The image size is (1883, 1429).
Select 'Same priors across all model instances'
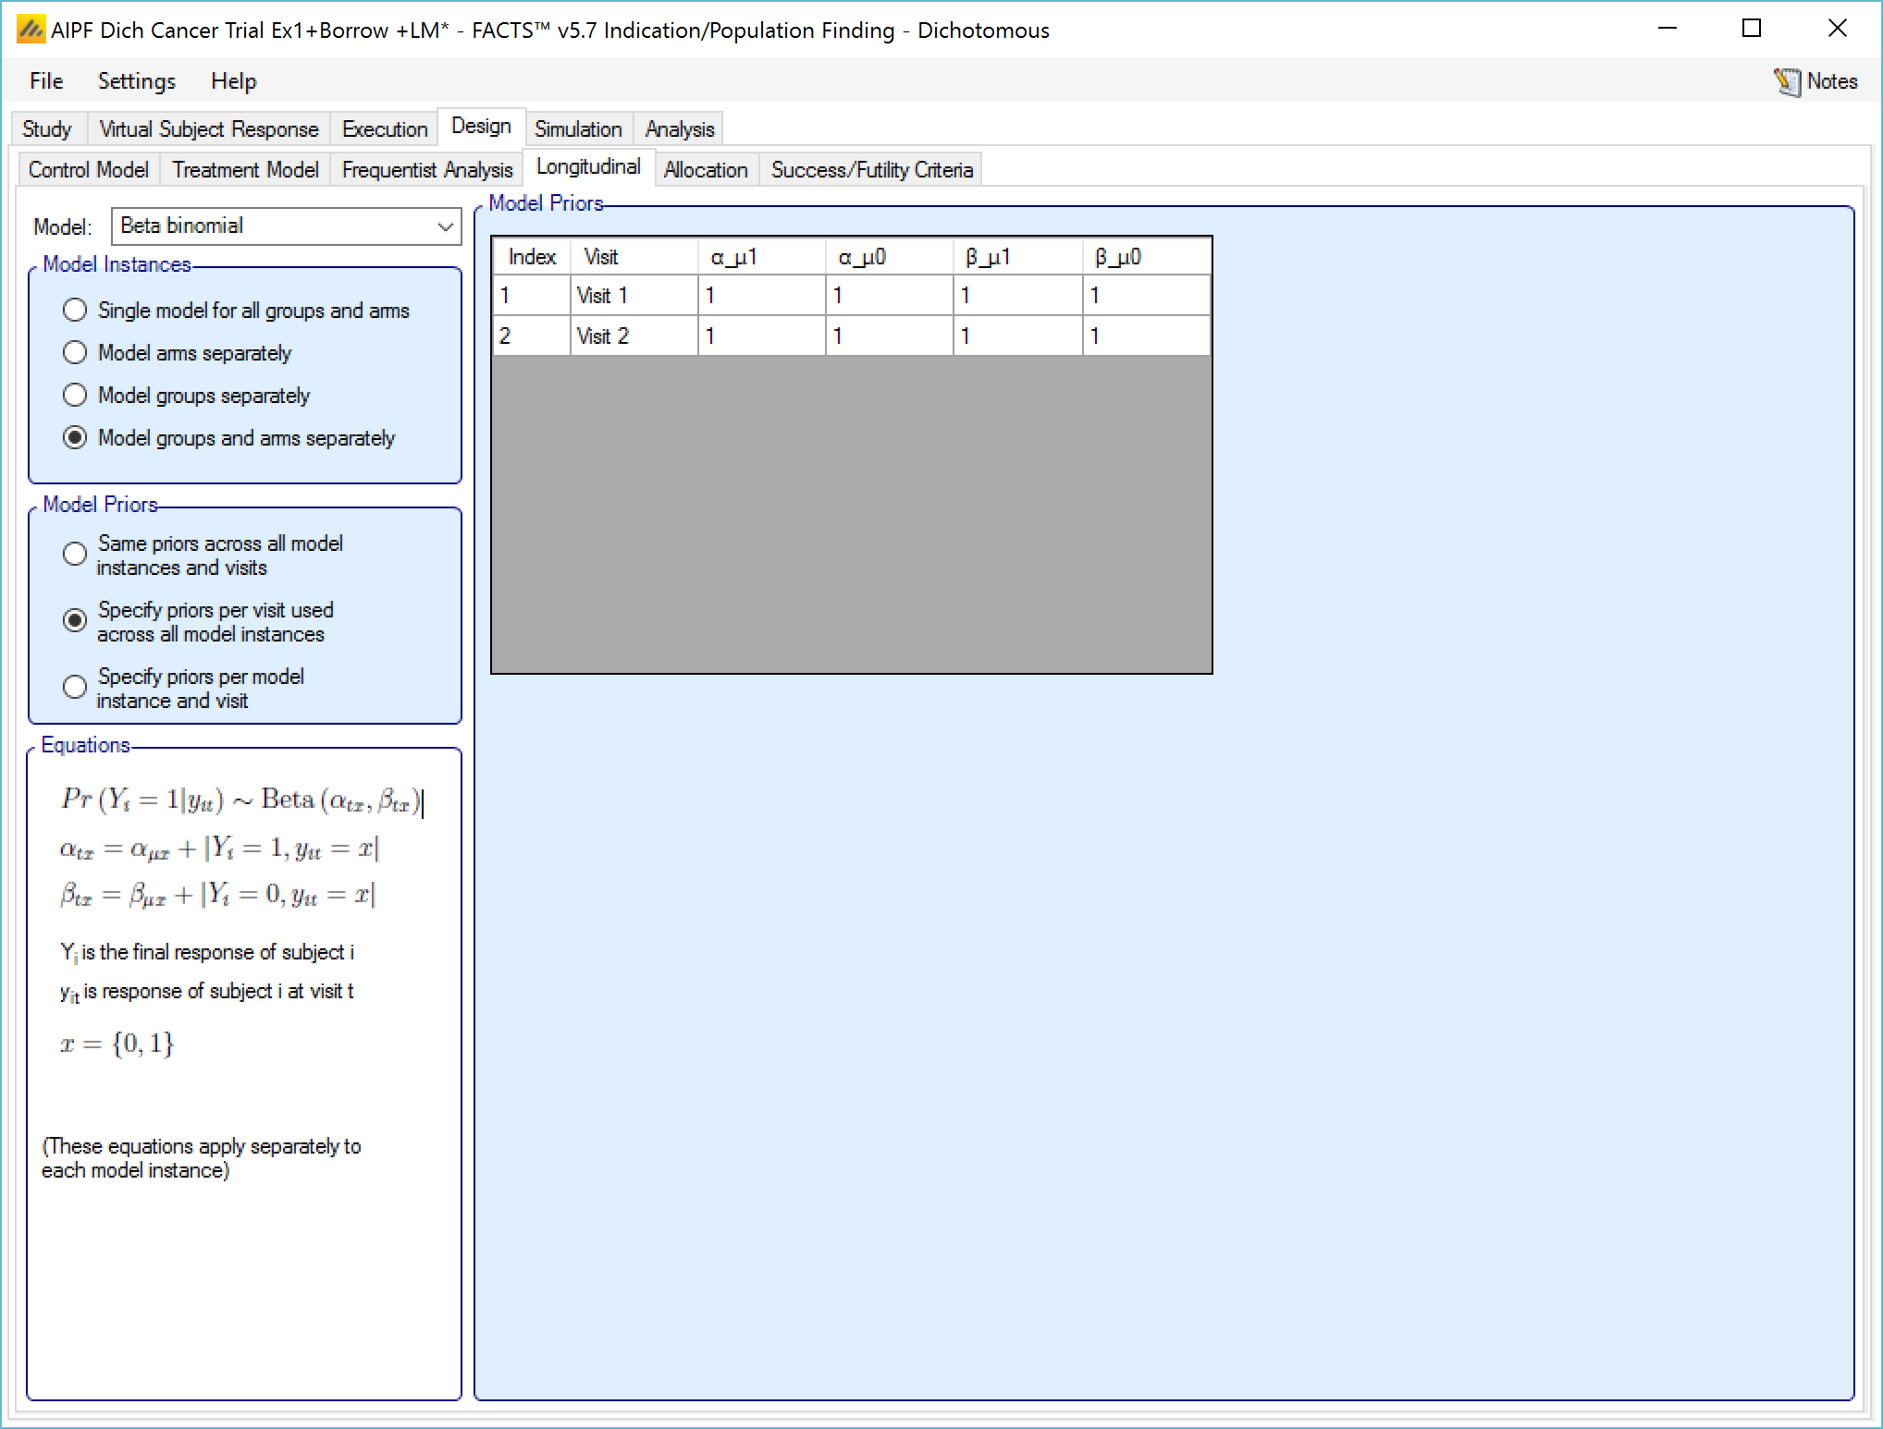pos(75,555)
